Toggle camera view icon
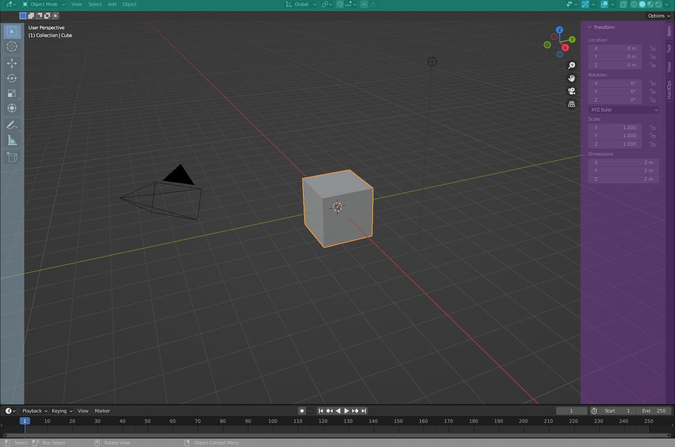Viewport: 675px width, 447px height. tap(571, 91)
